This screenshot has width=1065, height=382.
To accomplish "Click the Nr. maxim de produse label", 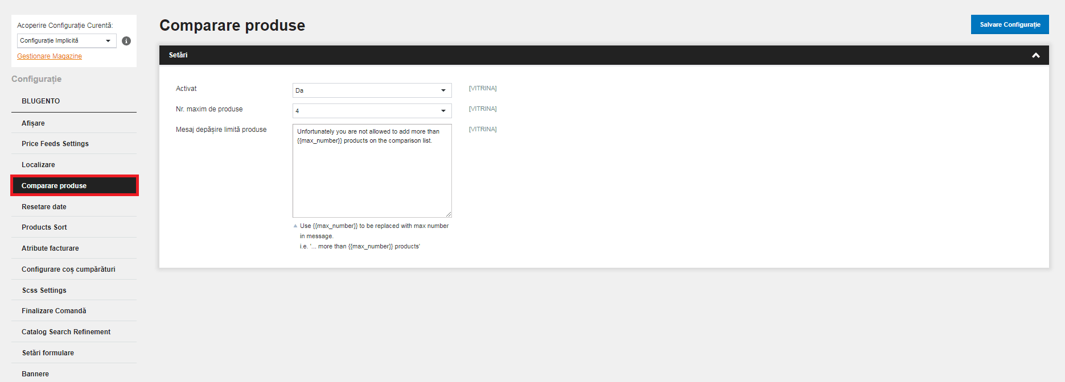I will point(209,109).
